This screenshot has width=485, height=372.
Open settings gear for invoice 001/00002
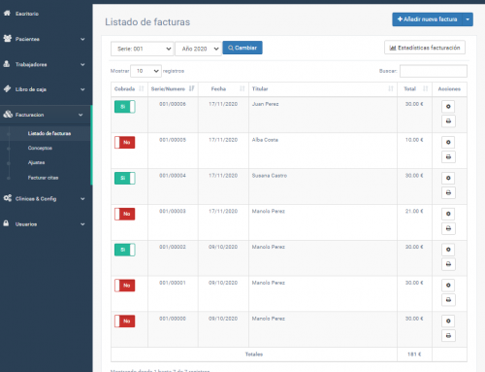pos(448,250)
